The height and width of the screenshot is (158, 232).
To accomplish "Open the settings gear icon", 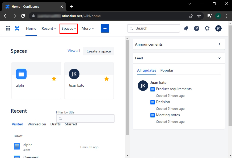I will click(207, 28).
